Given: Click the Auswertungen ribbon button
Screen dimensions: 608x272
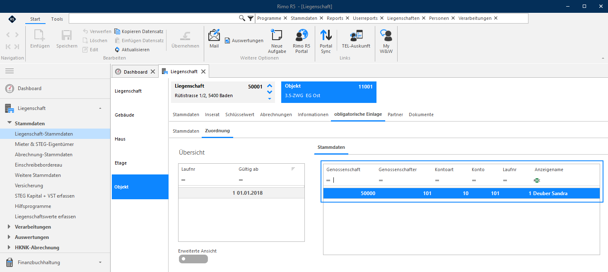Looking at the screenshot, I should [244, 41].
